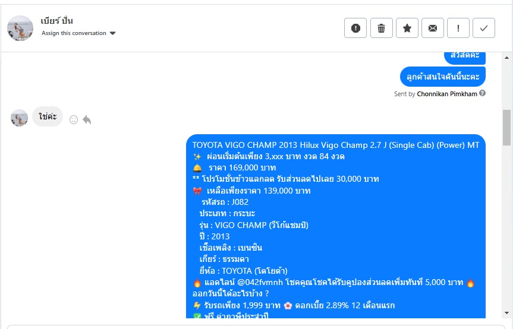The image size is (513, 329).
Task: Click the scrollbar up arrow
Action: pyautogui.click(x=507, y=57)
